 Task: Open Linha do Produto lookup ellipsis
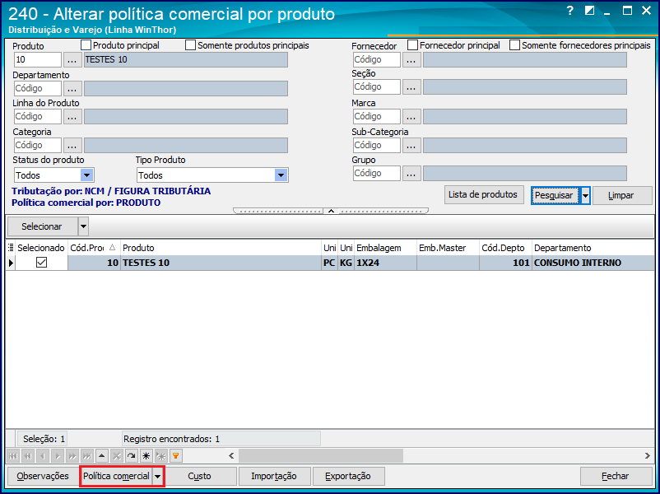(72, 117)
